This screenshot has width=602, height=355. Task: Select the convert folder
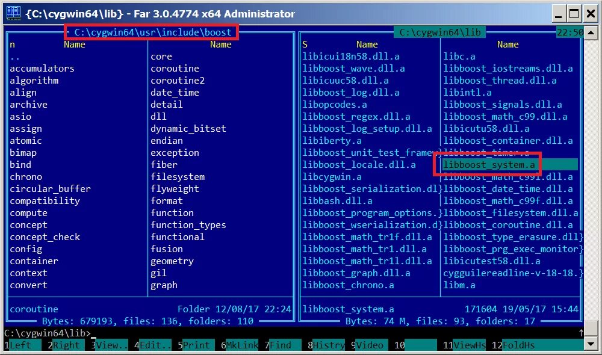point(29,285)
